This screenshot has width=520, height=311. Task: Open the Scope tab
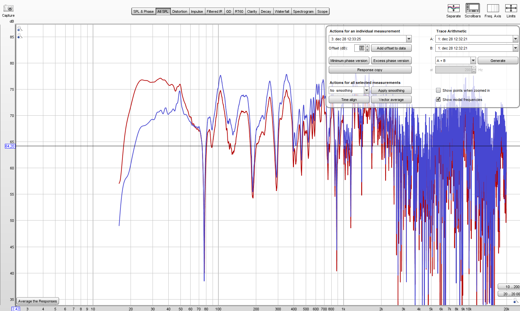(322, 11)
